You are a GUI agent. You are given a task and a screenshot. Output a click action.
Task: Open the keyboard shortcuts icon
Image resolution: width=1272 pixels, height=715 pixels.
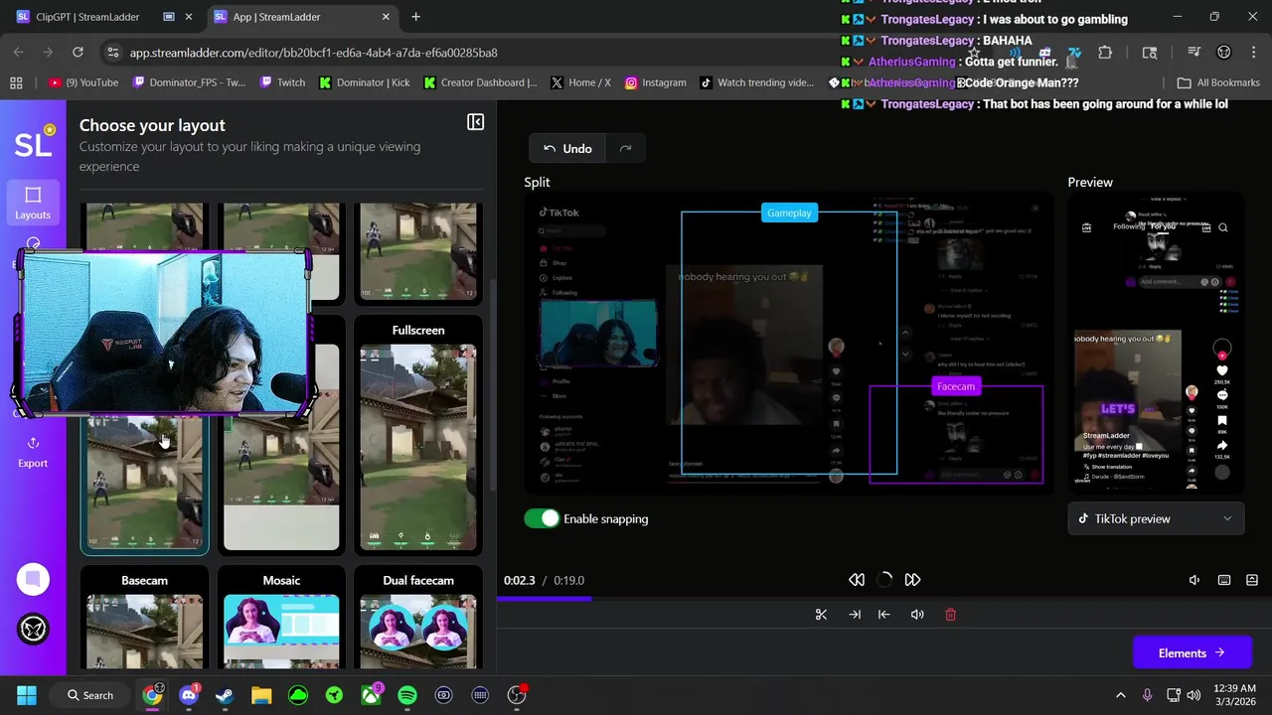[x=1224, y=580]
